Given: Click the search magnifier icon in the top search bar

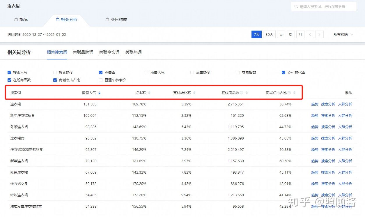Looking at the screenshot, I should pos(296,6).
